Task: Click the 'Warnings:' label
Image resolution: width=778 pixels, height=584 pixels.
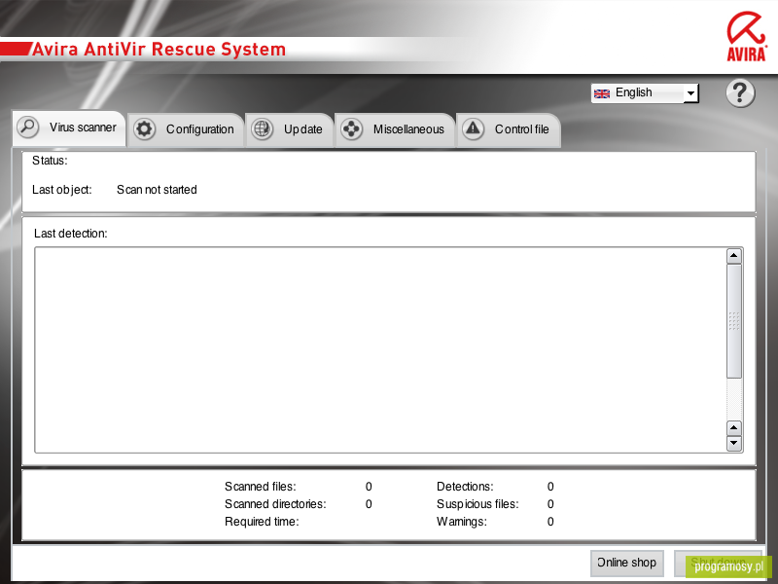Action: [x=461, y=522]
